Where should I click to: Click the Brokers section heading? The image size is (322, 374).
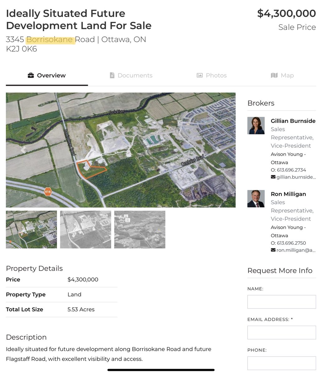coord(261,103)
